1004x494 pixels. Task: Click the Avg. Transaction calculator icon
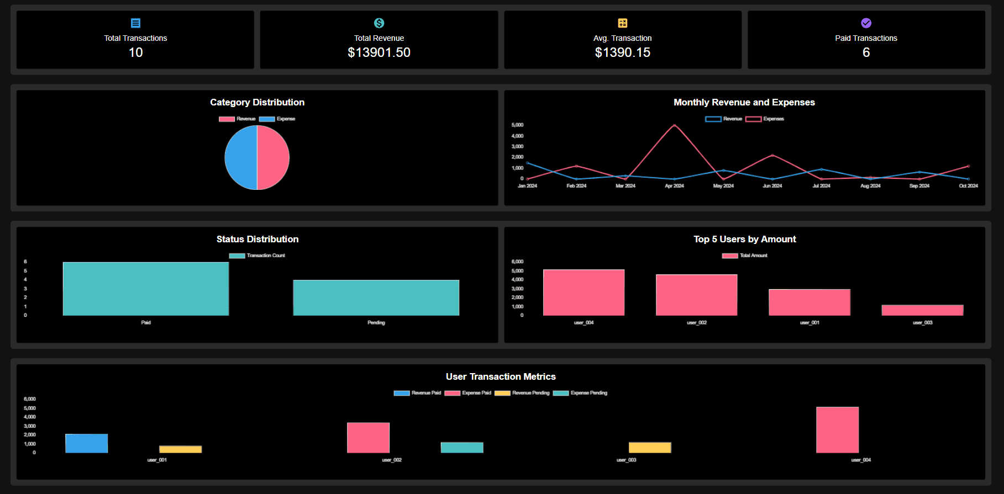tap(623, 23)
